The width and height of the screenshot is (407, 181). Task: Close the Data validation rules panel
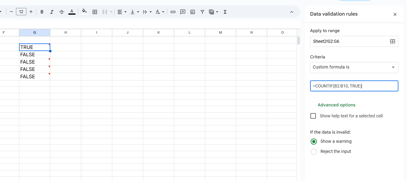tap(395, 14)
